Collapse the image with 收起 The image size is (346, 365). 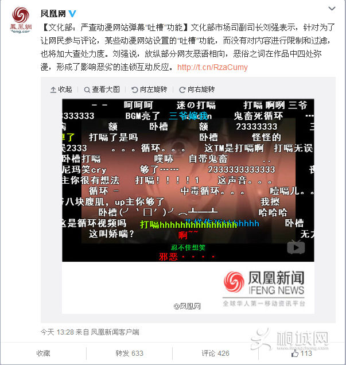[x=61, y=90]
